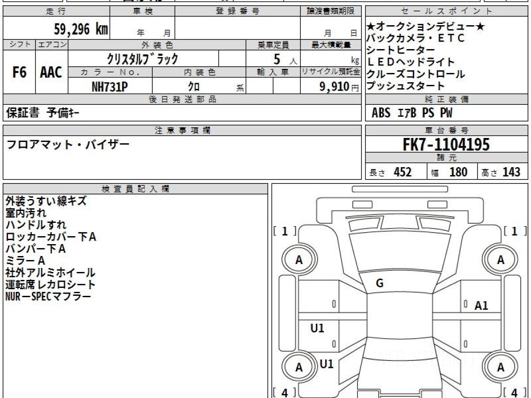Image resolution: width=531 pixels, height=398 pixels.
Task: Click the 車検 header cell
Action: [x=142, y=11]
